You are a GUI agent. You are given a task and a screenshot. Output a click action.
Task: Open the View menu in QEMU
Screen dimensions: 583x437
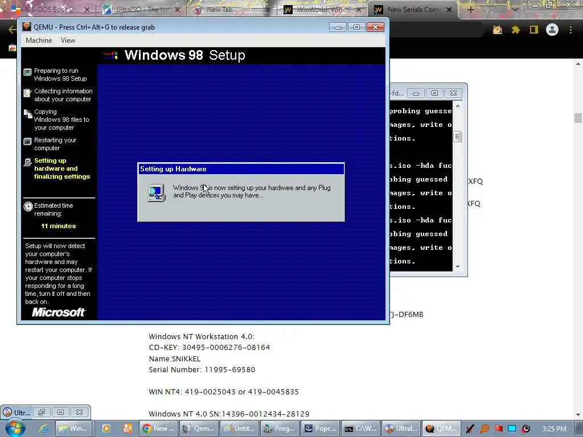(x=68, y=40)
